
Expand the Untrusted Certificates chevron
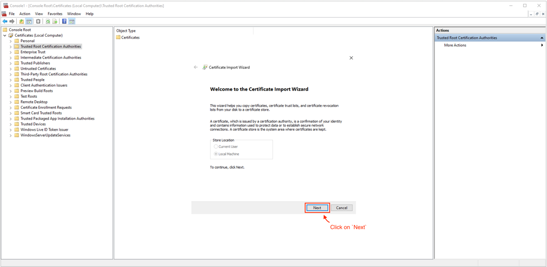(x=11, y=69)
